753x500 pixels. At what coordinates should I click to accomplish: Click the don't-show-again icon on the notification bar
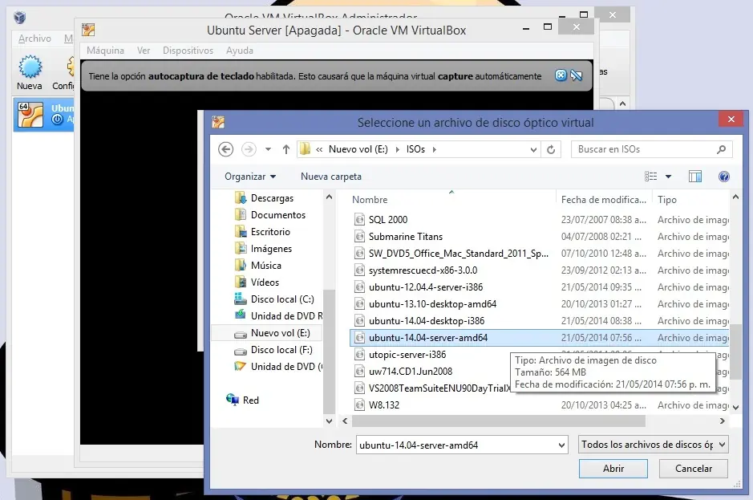tap(577, 75)
